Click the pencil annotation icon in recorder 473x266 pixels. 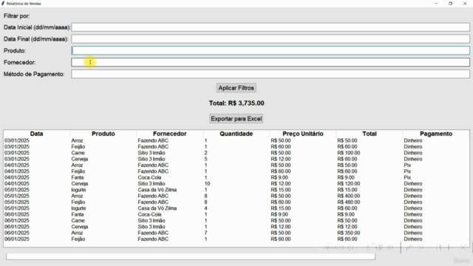coord(409,248)
